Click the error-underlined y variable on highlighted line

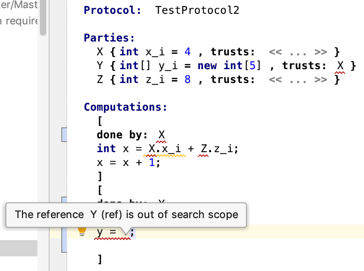coord(100,232)
